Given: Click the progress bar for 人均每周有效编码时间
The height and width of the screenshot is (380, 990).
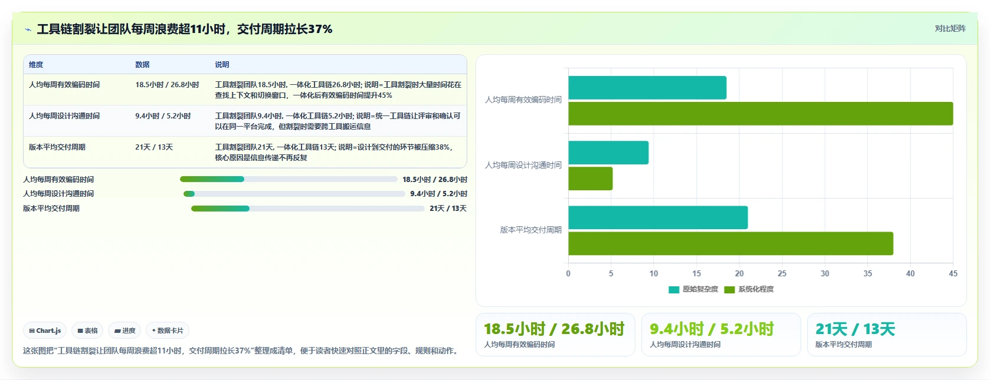Looking at the screenshot, I should 289,179.
